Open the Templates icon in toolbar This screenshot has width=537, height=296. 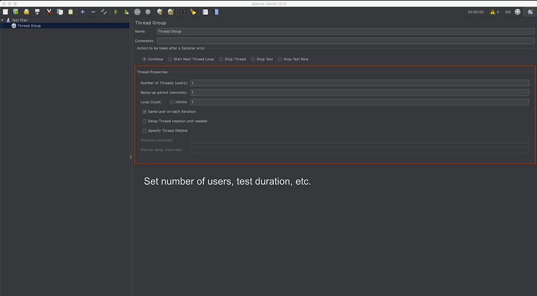(16, 12)
